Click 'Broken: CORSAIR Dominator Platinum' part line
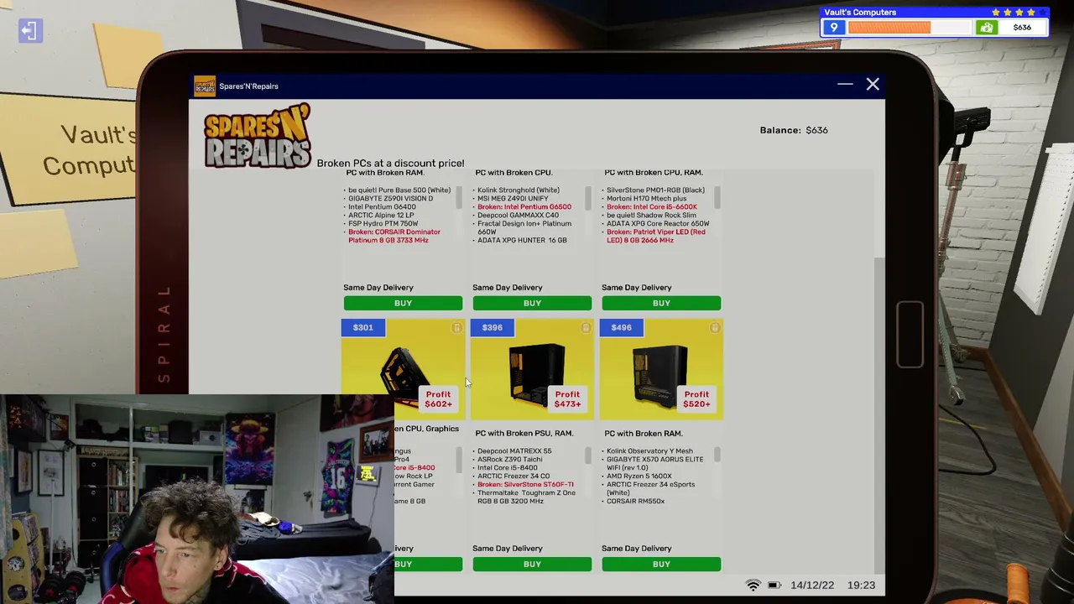Image resolution: width=1074 pixels, height=604 pixels. pyautogui.click(x=394, y=236)
